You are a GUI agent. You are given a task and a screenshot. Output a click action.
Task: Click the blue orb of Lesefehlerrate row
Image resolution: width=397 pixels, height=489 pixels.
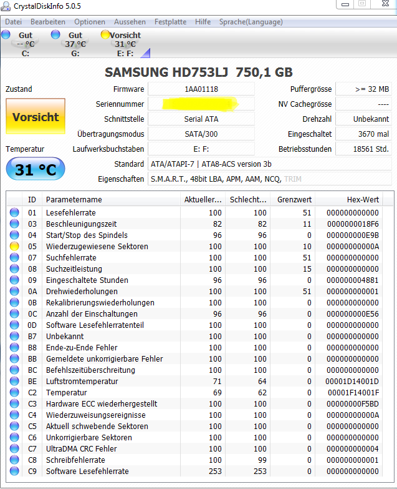(14, 212)
